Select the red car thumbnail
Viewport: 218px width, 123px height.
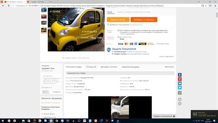click(44, 16)
